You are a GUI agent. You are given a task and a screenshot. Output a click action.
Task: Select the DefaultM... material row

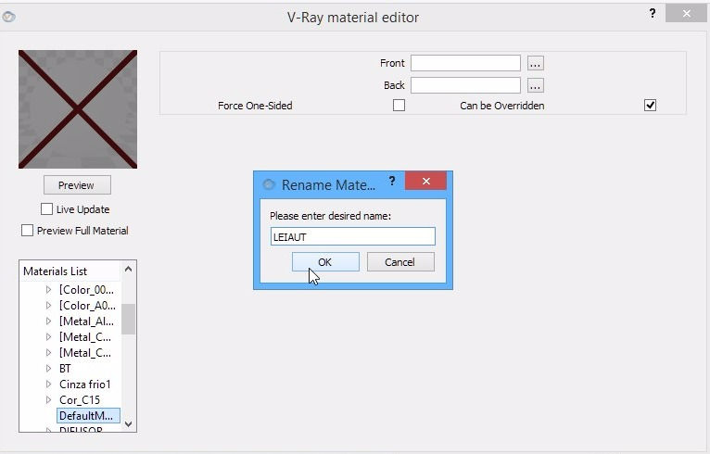[88, 415]
